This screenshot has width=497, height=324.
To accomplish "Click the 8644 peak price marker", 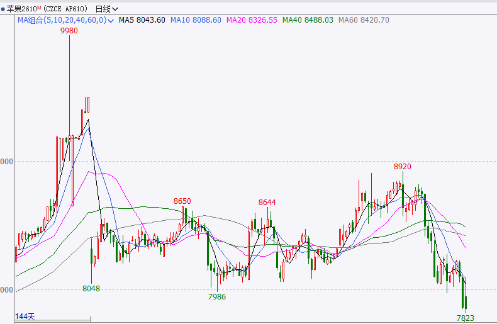I will click(x=267, y=202).
